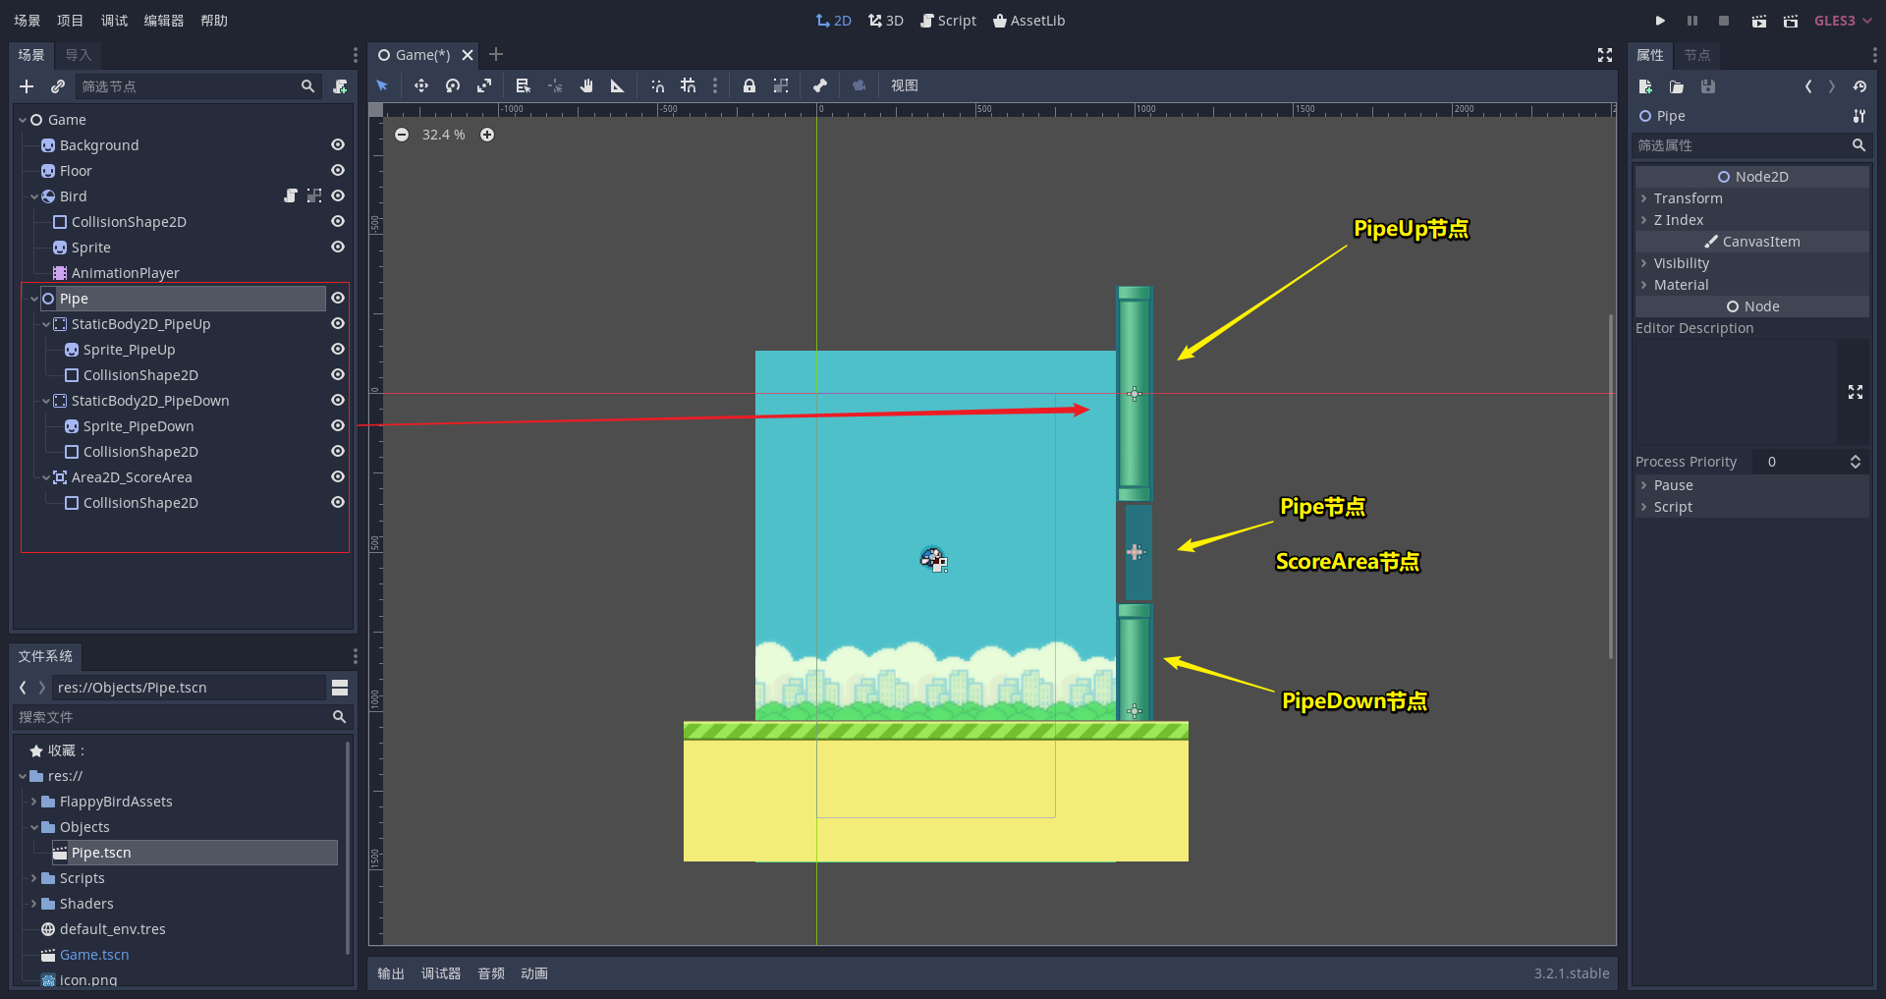This screenshot has height=999, width=1886.
Task: Switch to the 3D workspace
Action: (886, 21)
